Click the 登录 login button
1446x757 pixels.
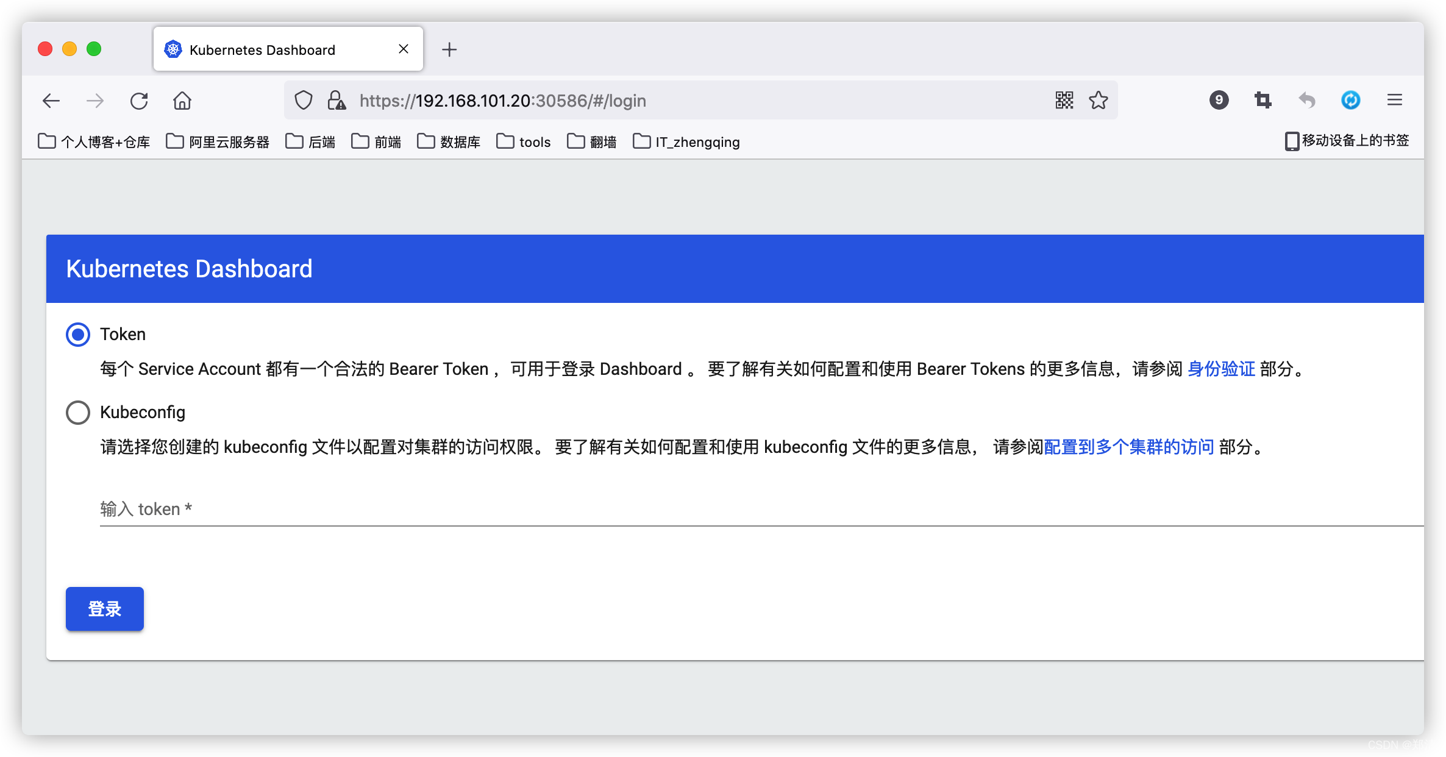(105, 609)
